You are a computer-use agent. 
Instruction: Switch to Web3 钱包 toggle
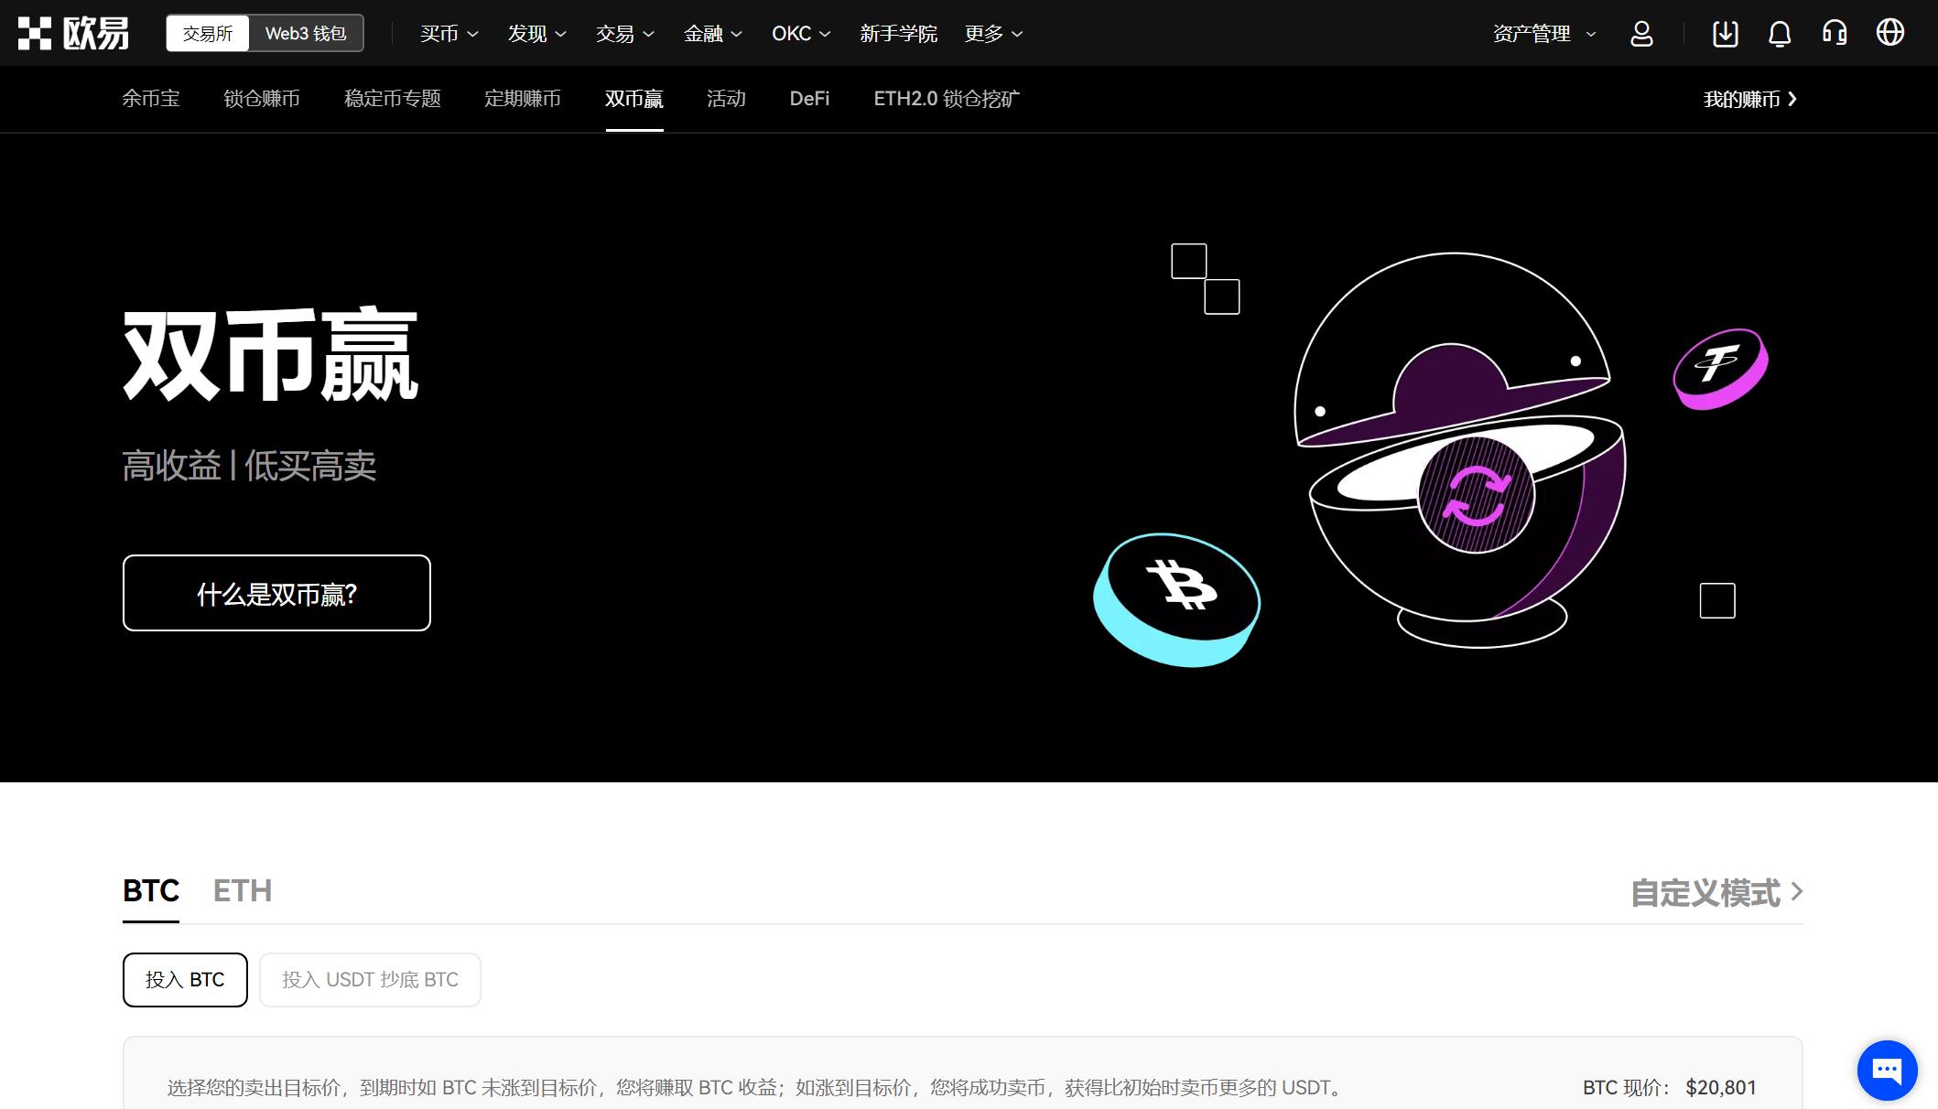(305, 34)
